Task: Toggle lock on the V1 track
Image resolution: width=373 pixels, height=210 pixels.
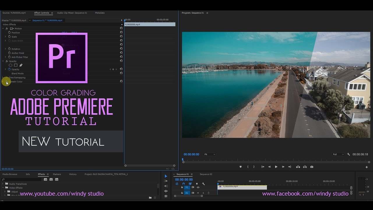Action: coord(182,188)
